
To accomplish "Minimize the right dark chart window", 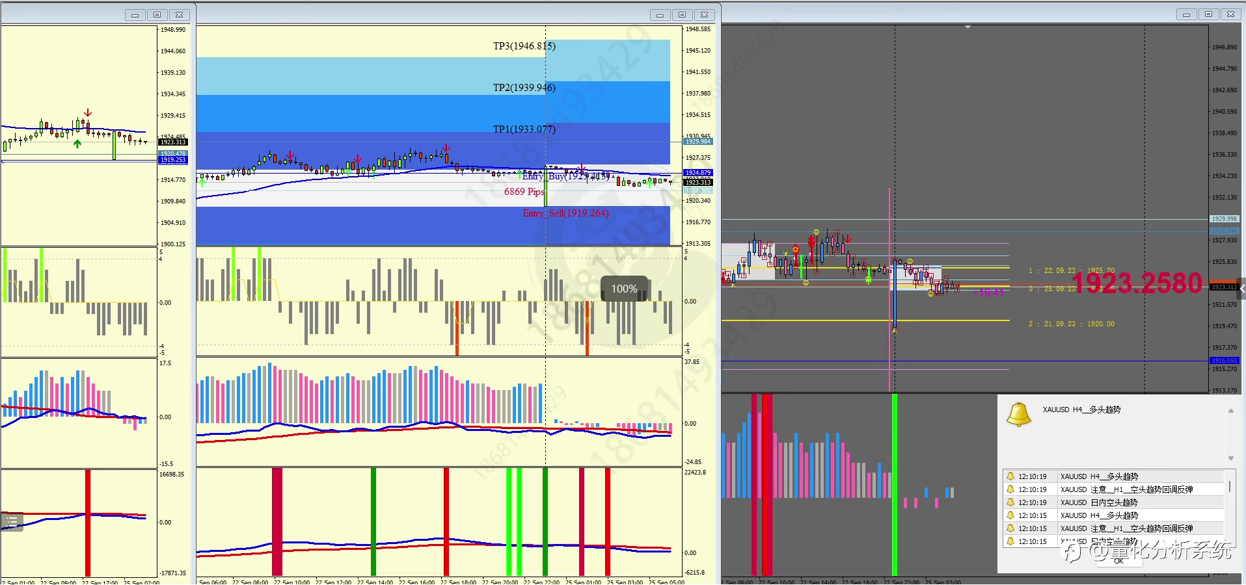I will pos(1186,14).
